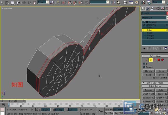Click the Pin Stack icon
This screenshot has width=168, height=115.
(x=144, y=48)
